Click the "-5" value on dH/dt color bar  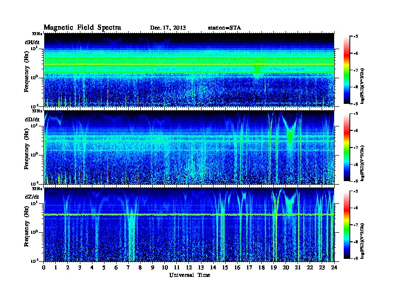pyautogui.click(x=355, y=37)
